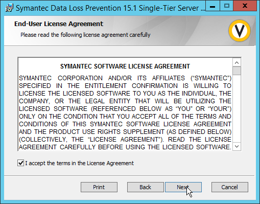Click the 'Please read the following' subtitle
Screen dimensions: 260x204
click(85, 35)
